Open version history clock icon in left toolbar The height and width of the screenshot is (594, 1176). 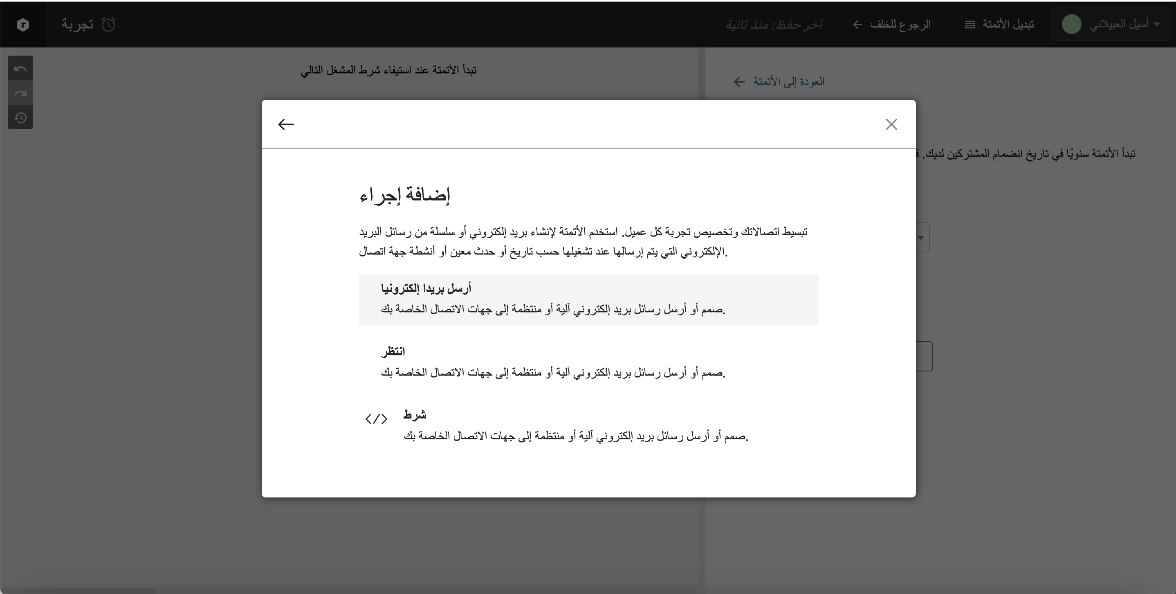(x=20, y=118)
